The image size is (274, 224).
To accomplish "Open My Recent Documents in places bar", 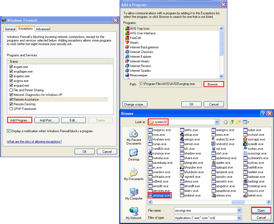I will click(134, 137).
